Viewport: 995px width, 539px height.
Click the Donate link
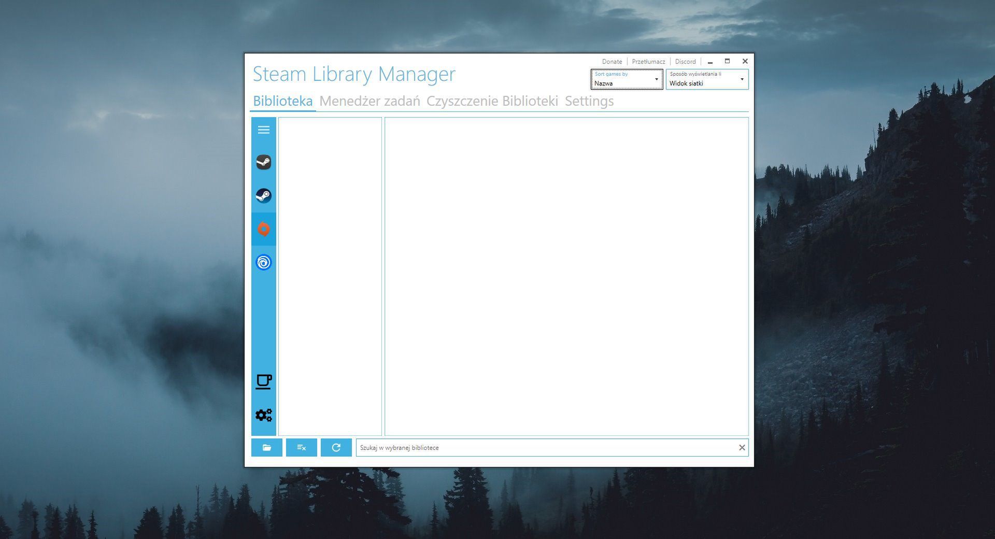612,61
